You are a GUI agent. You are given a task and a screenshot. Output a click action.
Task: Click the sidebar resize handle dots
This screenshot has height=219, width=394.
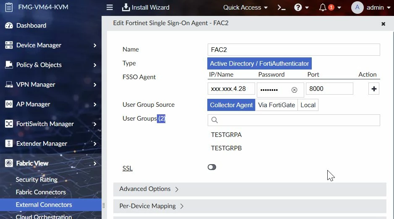(x=104, y=206)
